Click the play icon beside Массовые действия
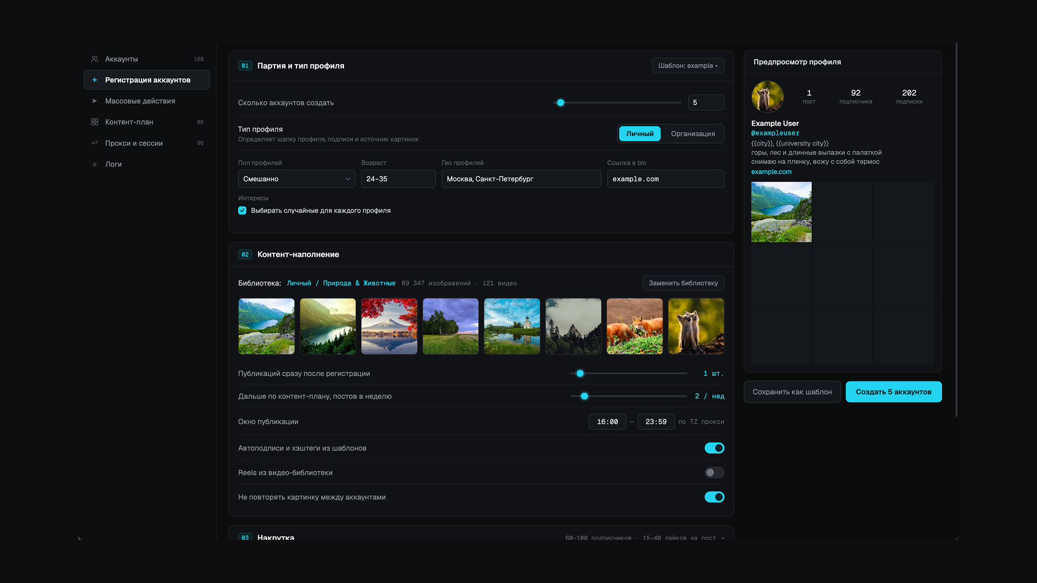Screen dimensions: 1037x583 click(95, 101)
